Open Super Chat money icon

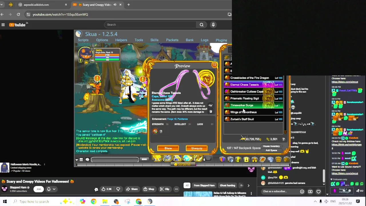click(x=310, y=191)
